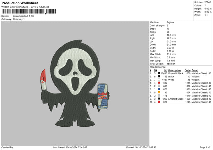This screenshot has height=150, width=213.
Task: Click the Width value 3.80 in
Action: click(208, 12)
